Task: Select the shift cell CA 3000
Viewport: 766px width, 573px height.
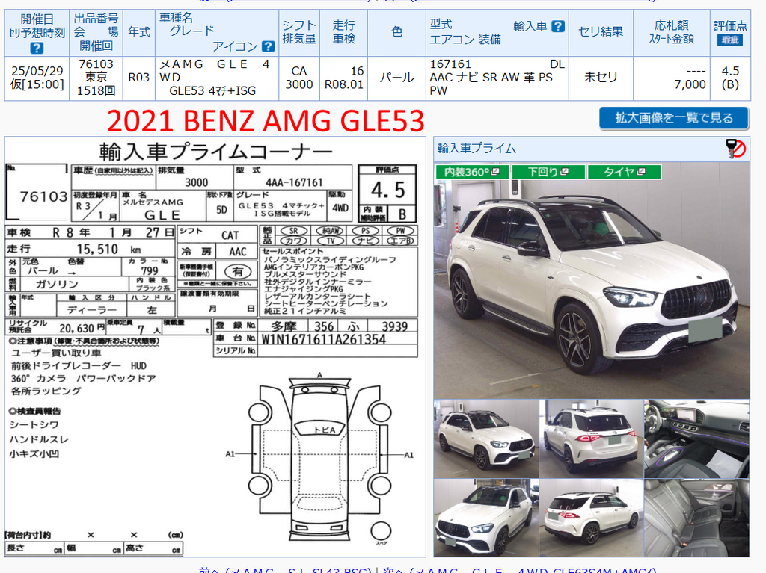Action: tap(299, 78)
